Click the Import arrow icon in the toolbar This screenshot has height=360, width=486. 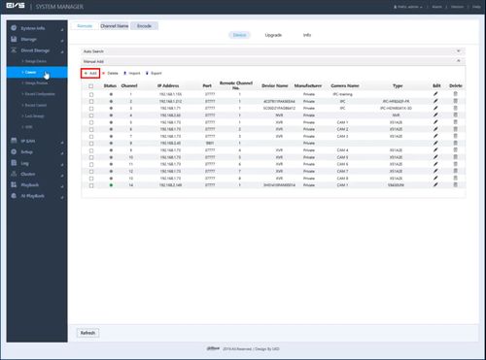click(x=124, y=74)
